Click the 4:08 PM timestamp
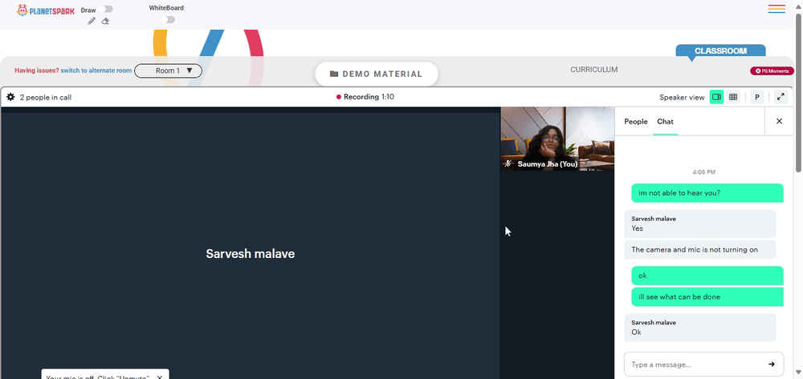Viewport: 803px width, 379px height. 703,172
